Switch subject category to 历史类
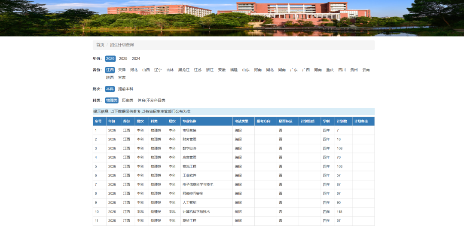The height and width of the screenshot is (226, 464). [128, 101]
